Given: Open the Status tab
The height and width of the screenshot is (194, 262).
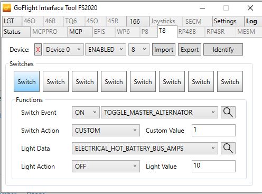Looking at the screenshot, I should [x=16, y=32].
